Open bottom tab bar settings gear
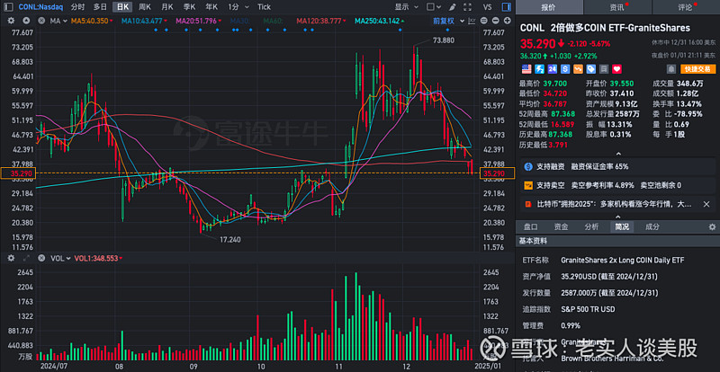The image size is (720, 372). [712, 226]
